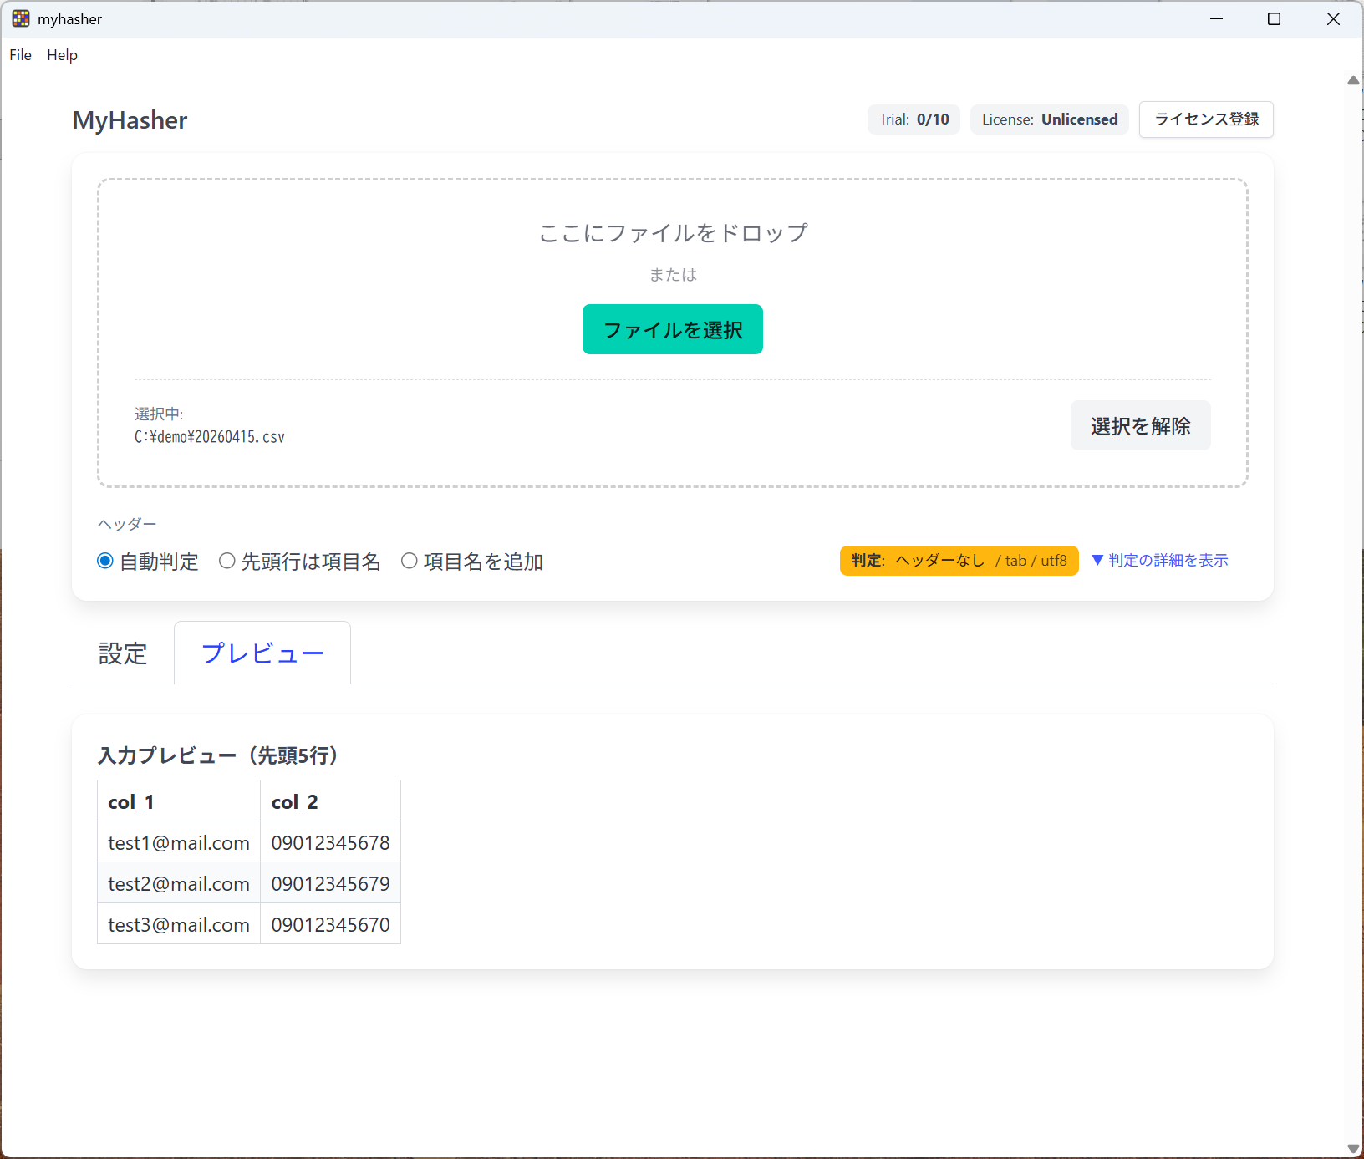Click the test1@mail.com cell
Viewport: 1364px width, 1159px height.
coord(179,842)
